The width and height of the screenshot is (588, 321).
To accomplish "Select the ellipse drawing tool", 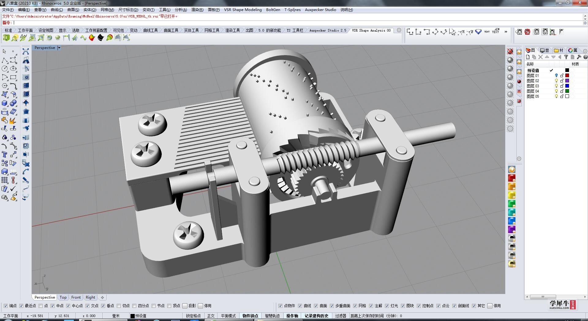I will 13,69.
